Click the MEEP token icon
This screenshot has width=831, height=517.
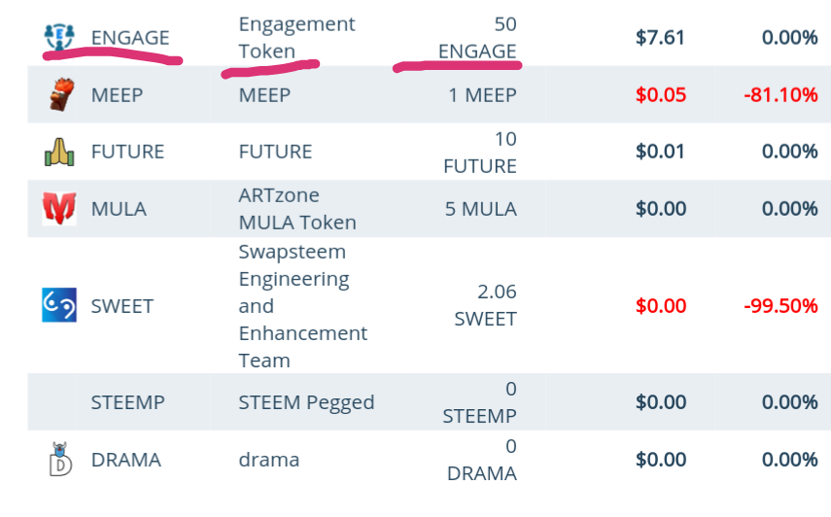pos(61,94)
